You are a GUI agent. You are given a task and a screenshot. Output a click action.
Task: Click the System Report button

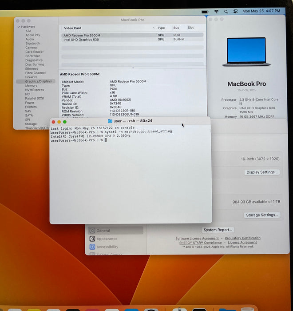click(218, 230)
